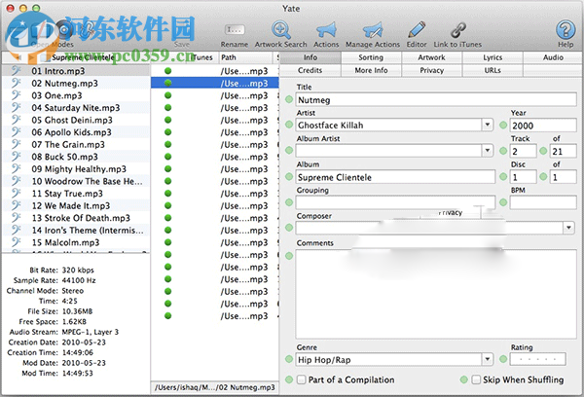Open Manage Actions toolbar icon
584x397 pixels.
(373, 30)
